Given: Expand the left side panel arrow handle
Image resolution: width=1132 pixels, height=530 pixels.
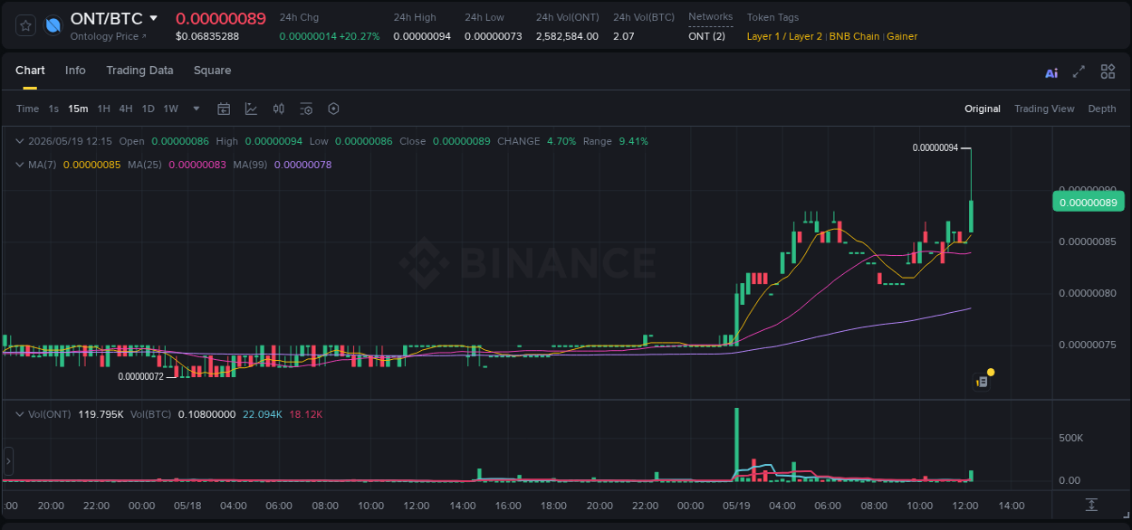Looking at the screenshot, I should point(8,461).
